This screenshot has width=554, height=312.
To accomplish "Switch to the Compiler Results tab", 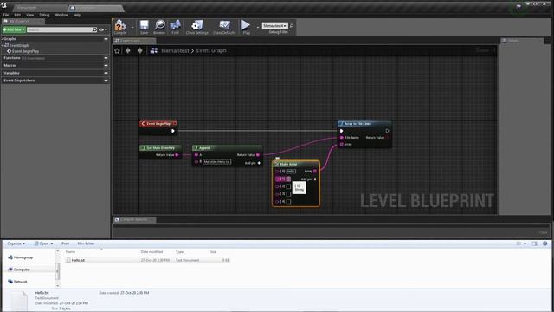I will coord(134,219).
